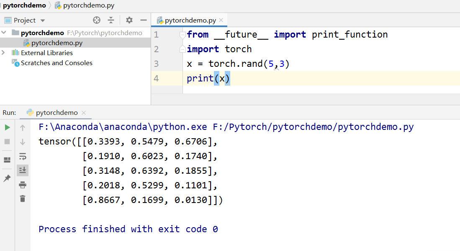Clear console with trash icon
This screenshot has height=251, width=460.
point(23,199)
